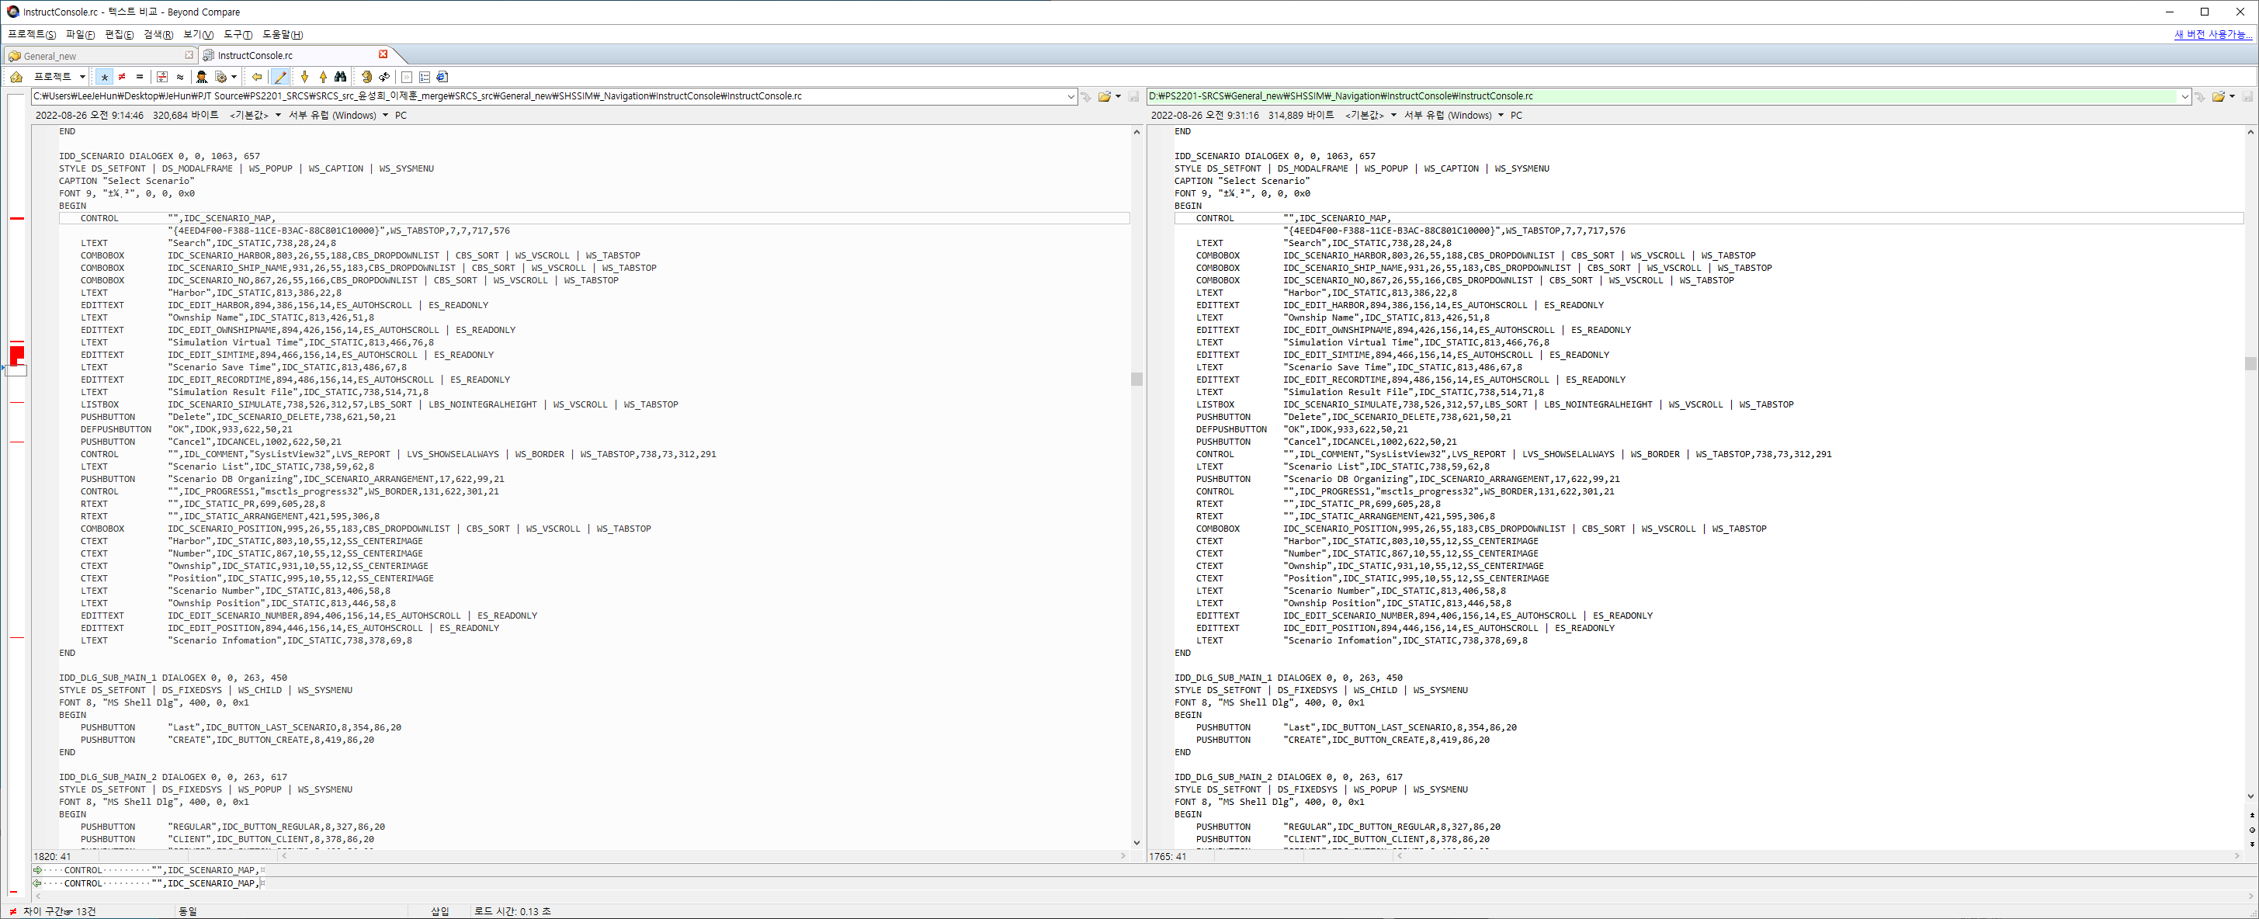Expand right path history dropdown

pyautogui.click(x=2184, y=96)
